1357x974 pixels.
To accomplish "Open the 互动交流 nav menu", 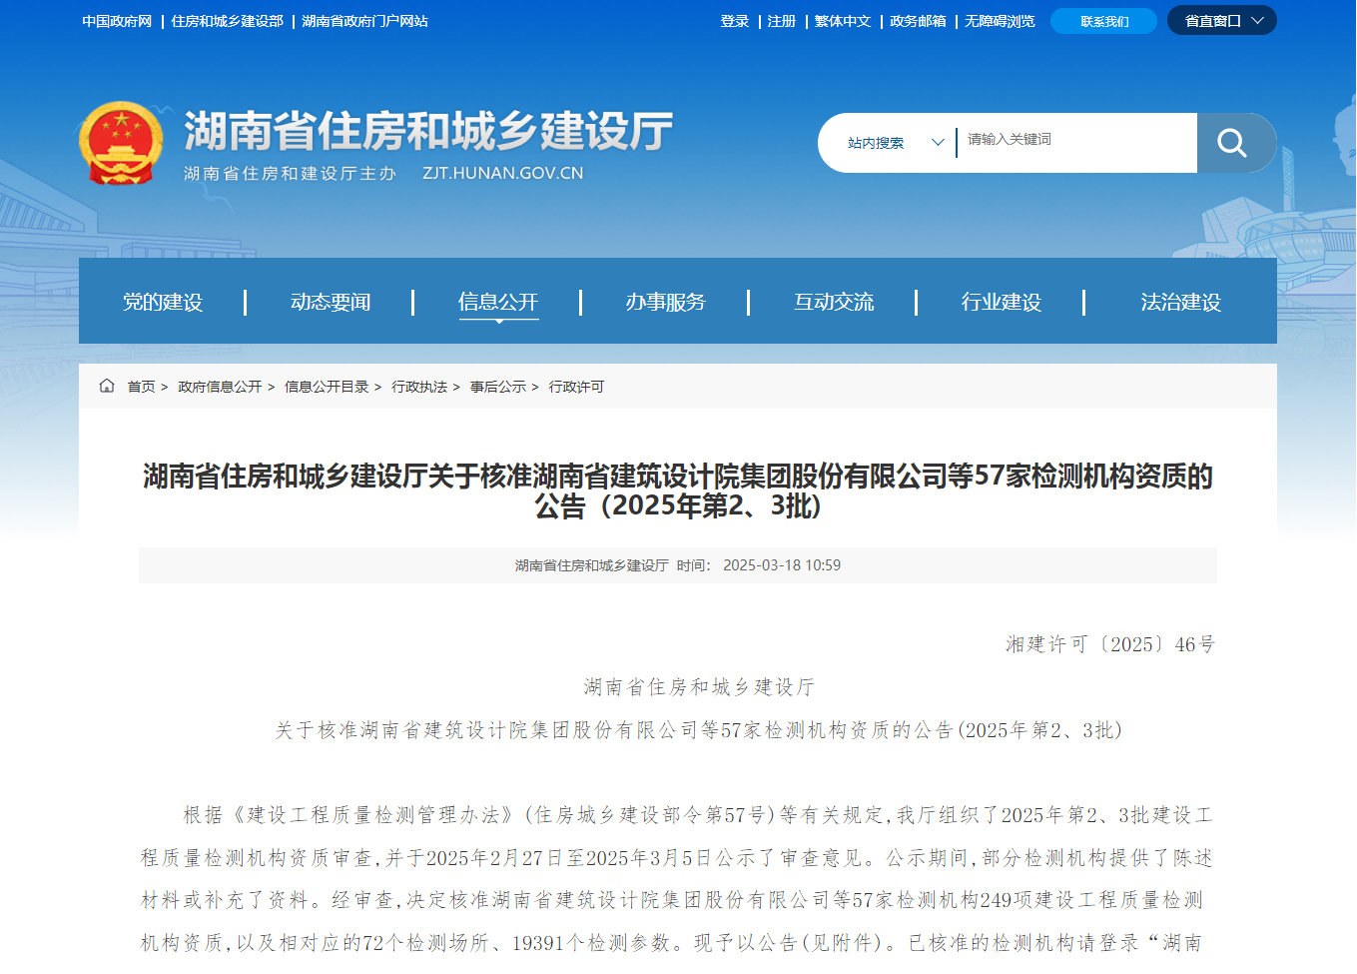I will point(834,302).
